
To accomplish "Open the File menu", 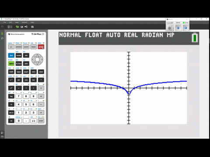I will pos(4,22).
